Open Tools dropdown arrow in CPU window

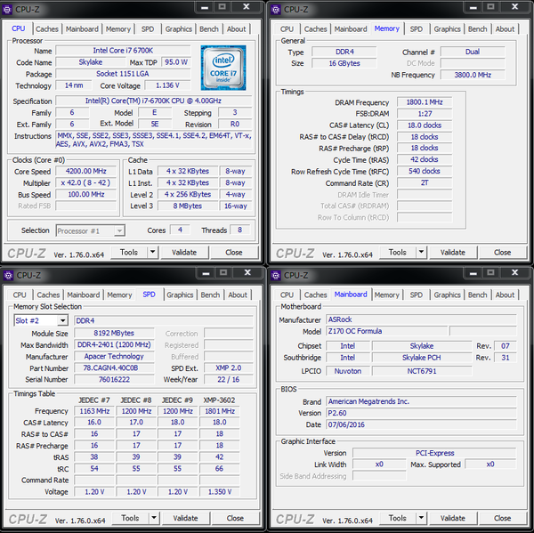(x=152, y=253)
